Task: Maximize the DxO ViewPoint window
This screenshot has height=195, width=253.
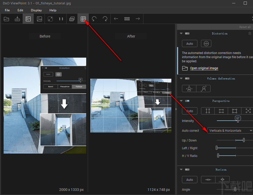Action: point(245,3)
